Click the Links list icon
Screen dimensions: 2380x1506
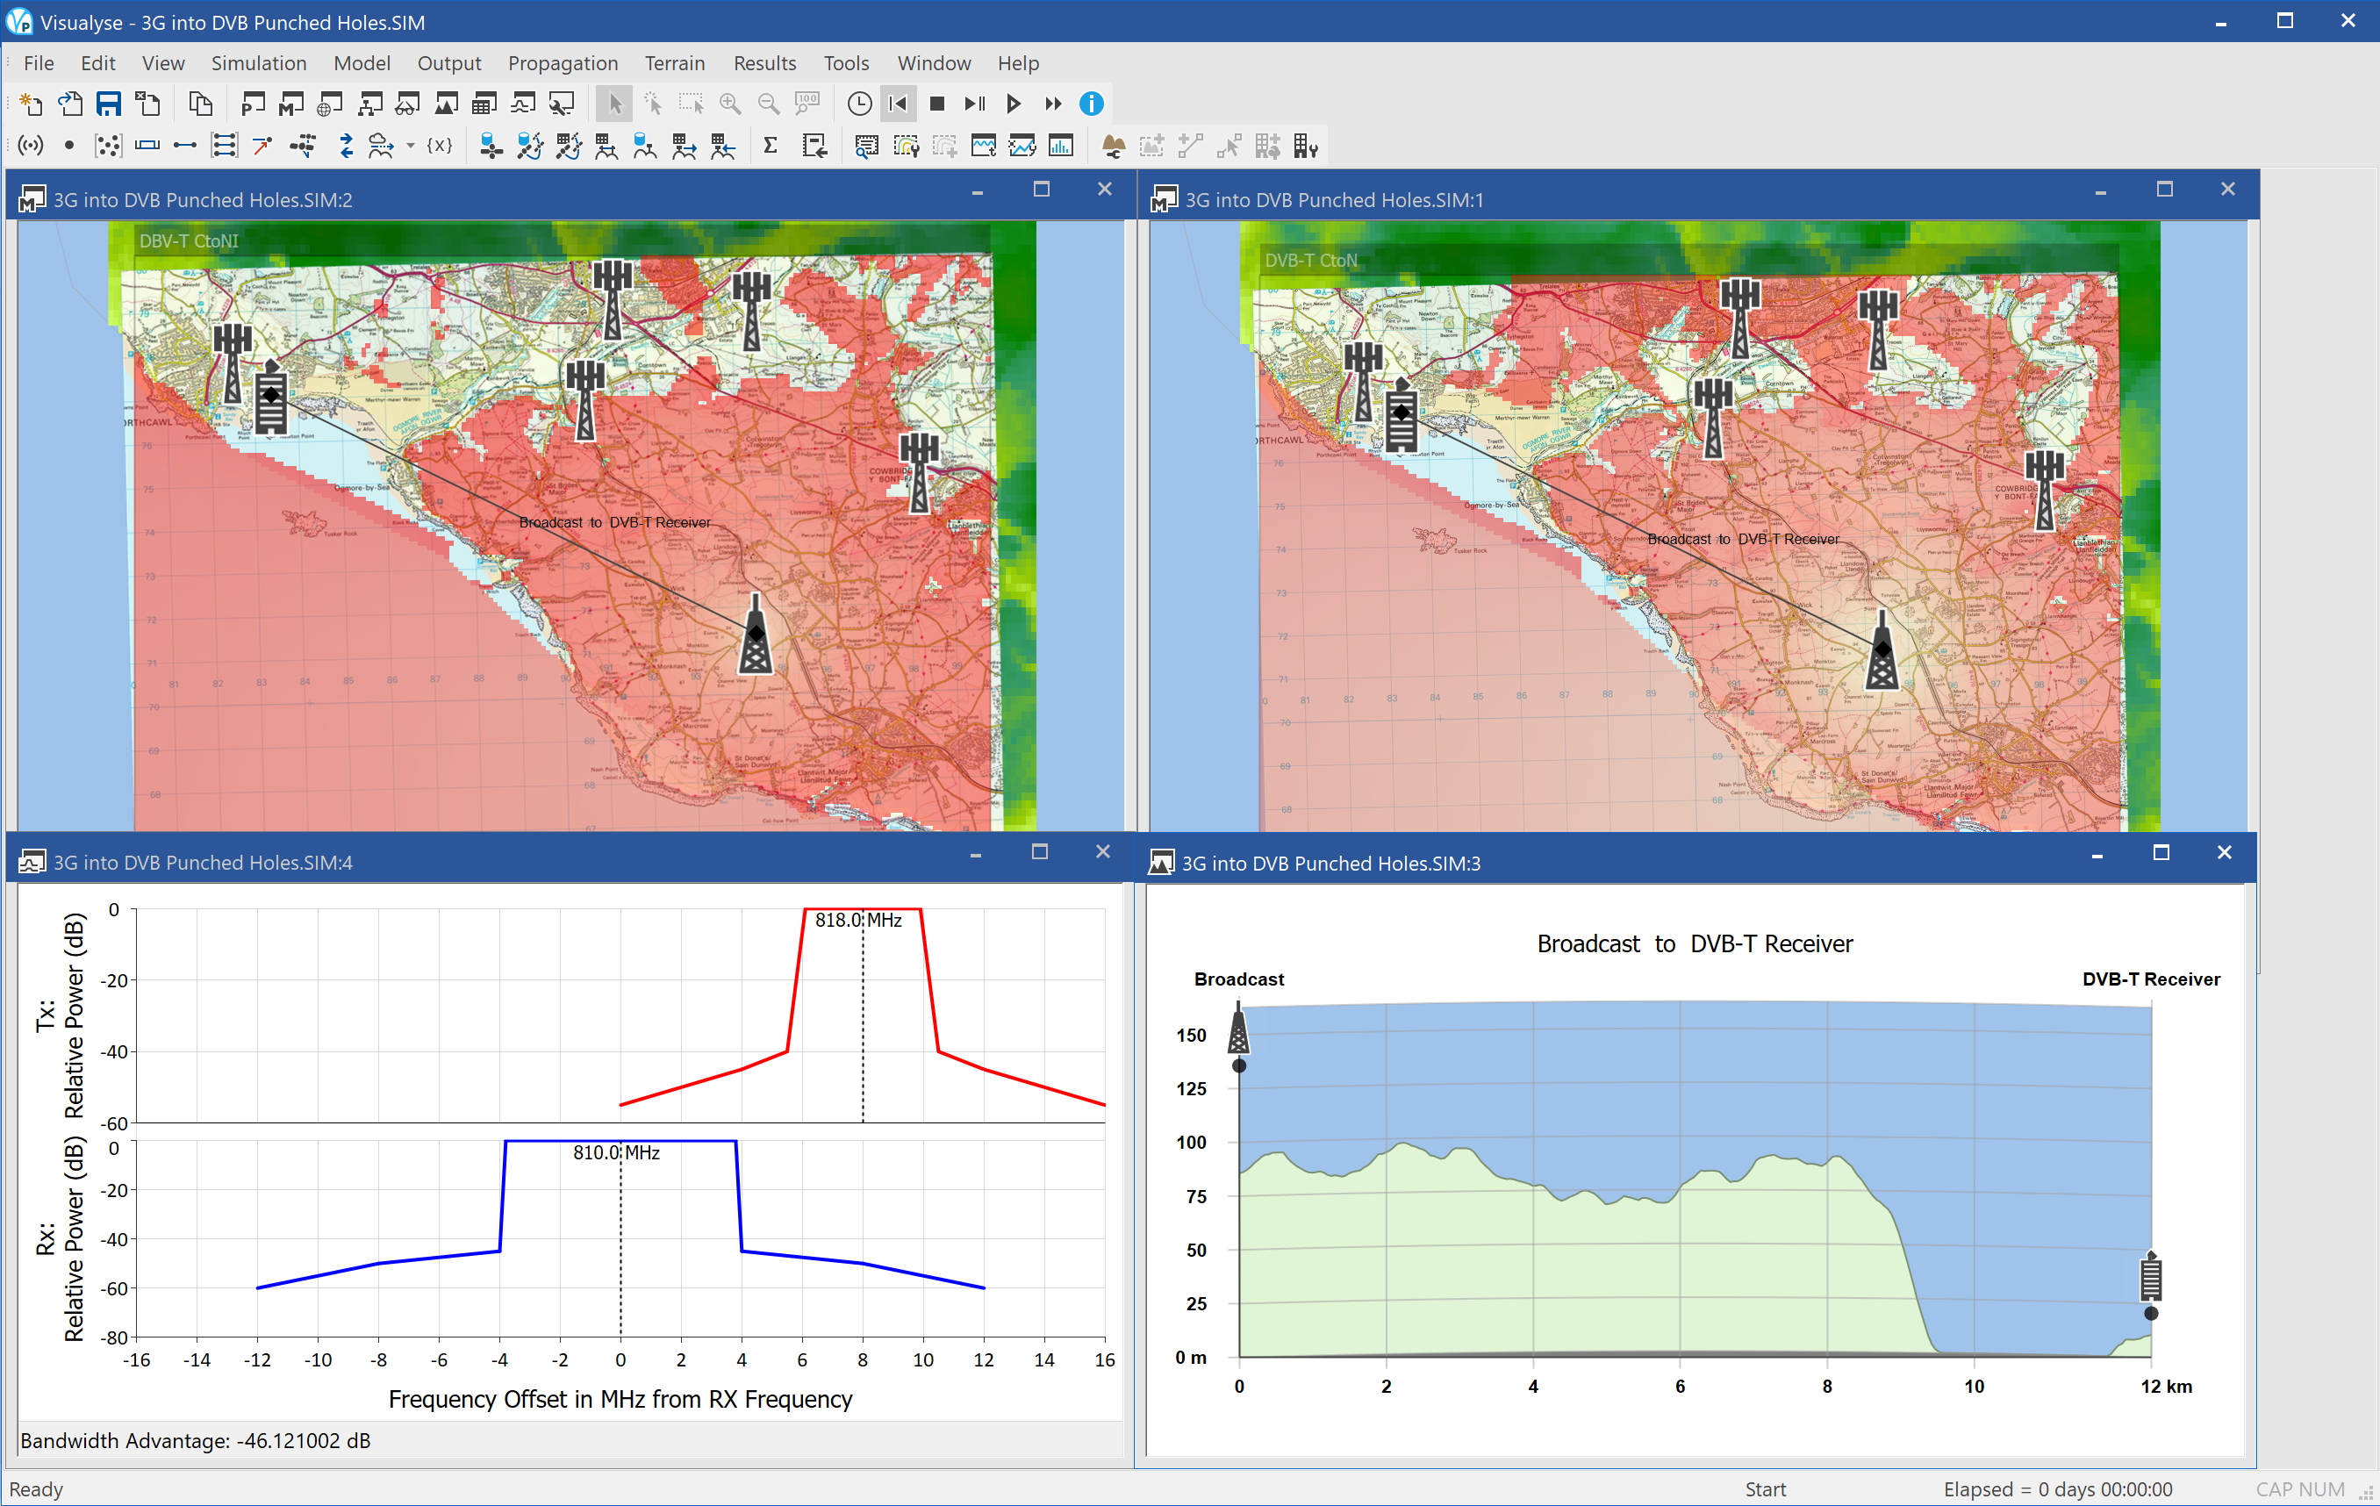coord(225,147)
